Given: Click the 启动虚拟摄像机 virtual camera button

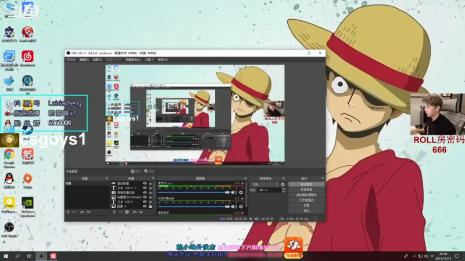Looking at the screenshot, I should [x=306, y=195].
